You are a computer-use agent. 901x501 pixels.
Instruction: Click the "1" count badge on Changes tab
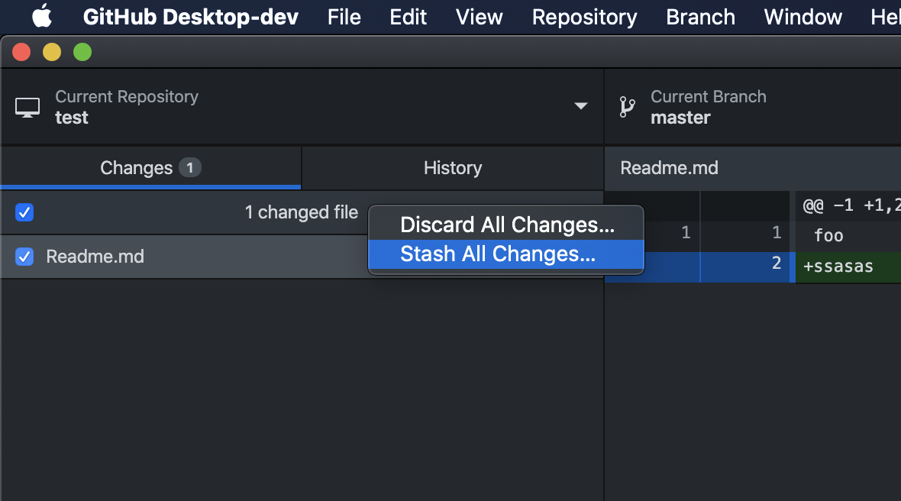190,167
